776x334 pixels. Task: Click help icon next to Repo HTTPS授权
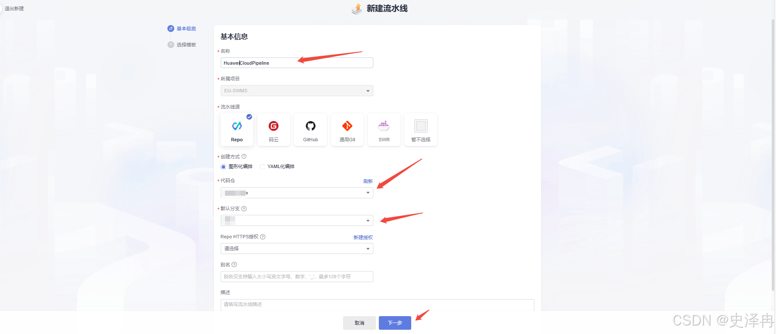click(263, 237)
